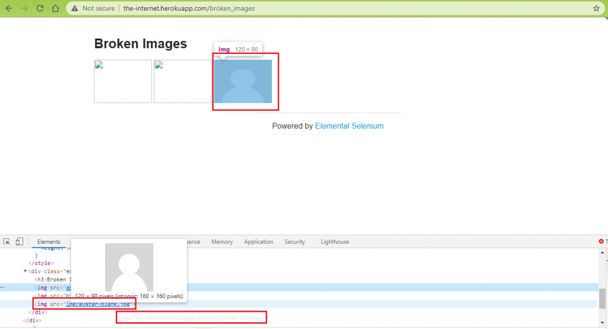Click the Powered by text
Image resolution: width=608 pixels, height=329 pixels.
click(x=292, y=126)
